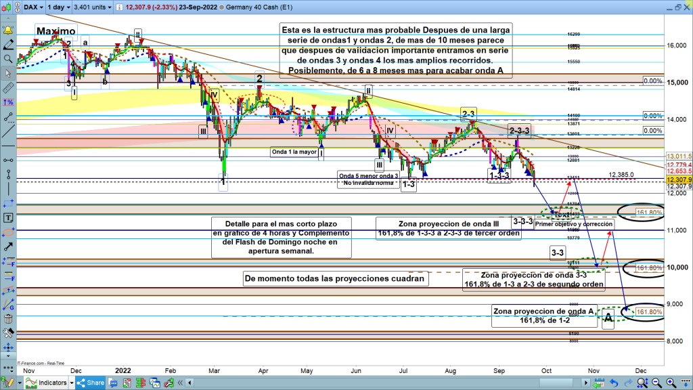Click the chain link icon beside DAX

tap(17, 6)
